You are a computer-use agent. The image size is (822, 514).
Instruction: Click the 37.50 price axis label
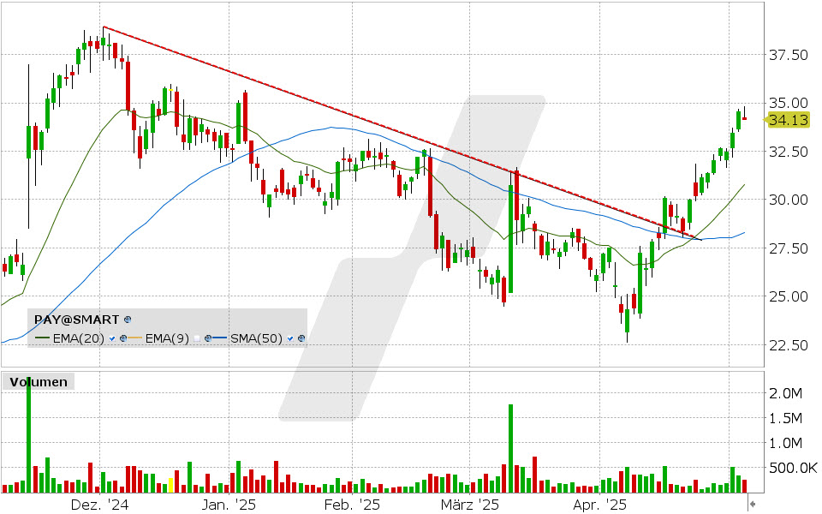(788, 55)
